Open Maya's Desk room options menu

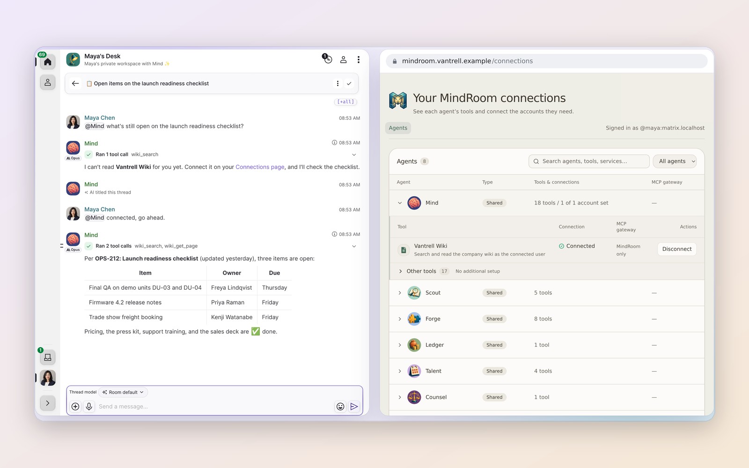359,59
